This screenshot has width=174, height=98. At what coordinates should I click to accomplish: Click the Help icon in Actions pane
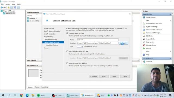tap(144, 55)
